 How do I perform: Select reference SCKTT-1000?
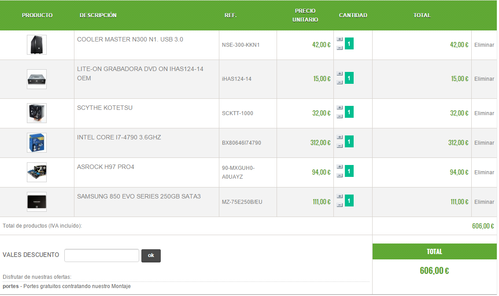(237, 113)
